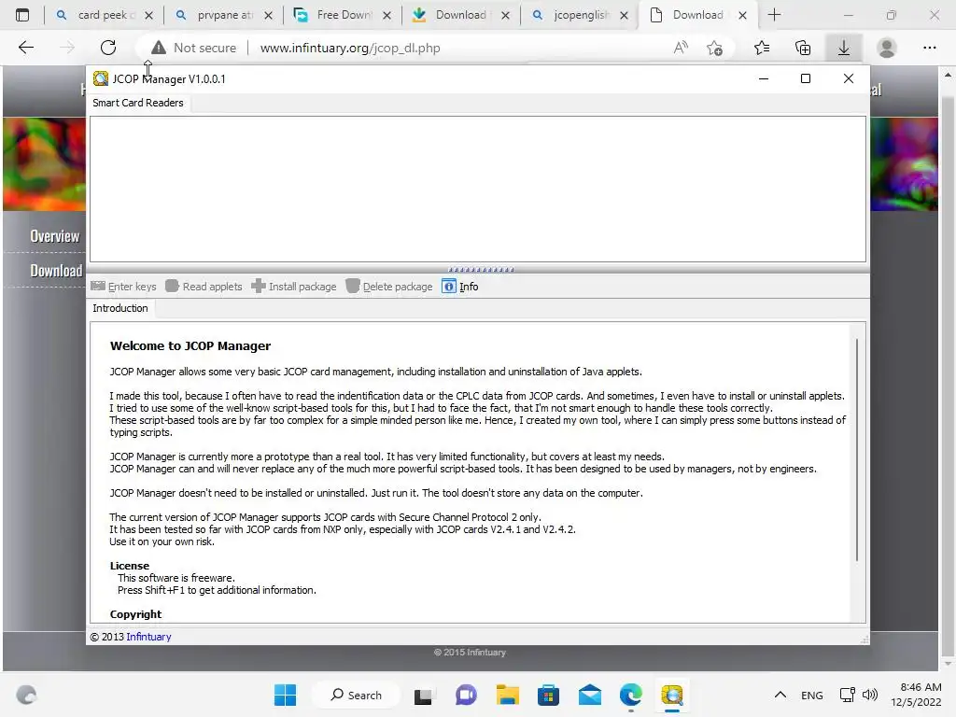Maximize the JCOP Manager window
Viewport: 956px width, 717px height.
(x=806, y=78)
